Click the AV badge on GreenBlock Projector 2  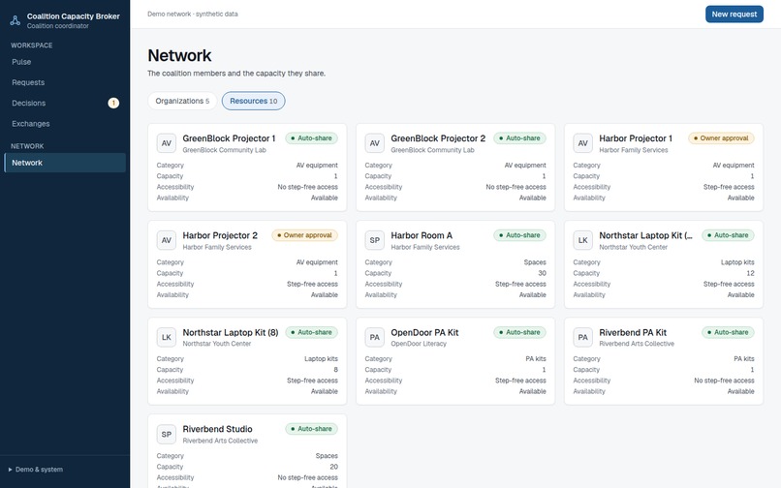pyautogui.click(x=375, y=143)
